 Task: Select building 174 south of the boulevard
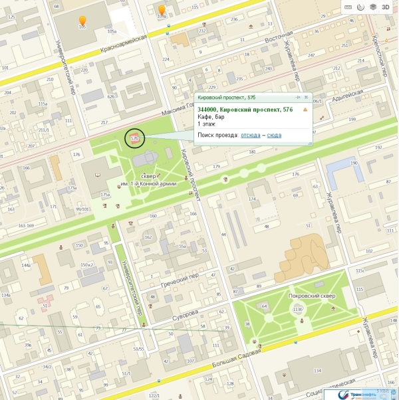252,199
